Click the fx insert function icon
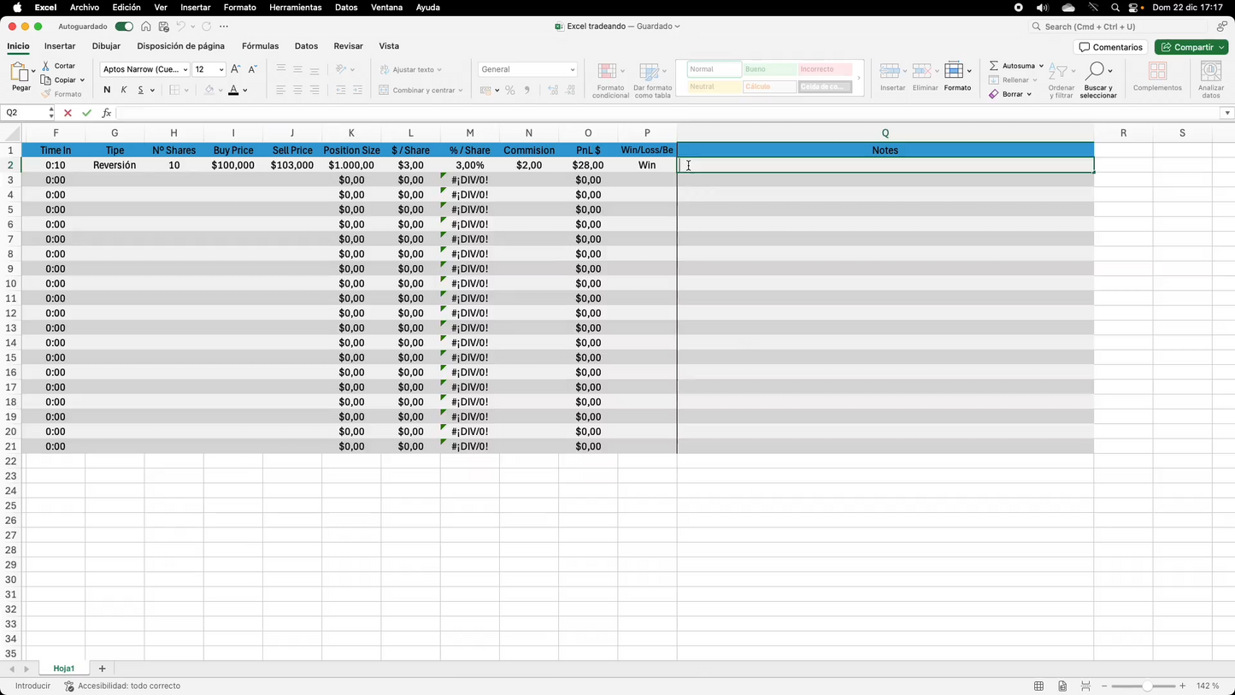 click(106, 113)
